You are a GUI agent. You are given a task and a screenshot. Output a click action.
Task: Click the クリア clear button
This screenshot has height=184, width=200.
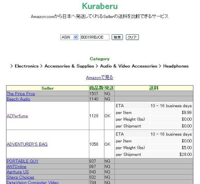click(132, 37)
